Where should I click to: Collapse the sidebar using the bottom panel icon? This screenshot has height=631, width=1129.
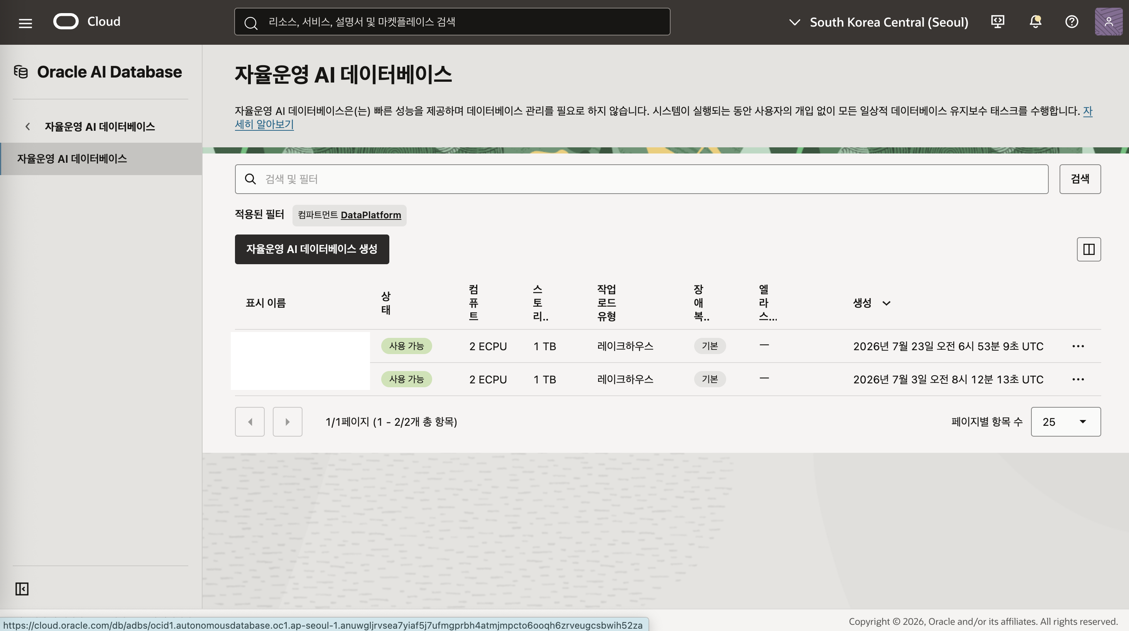22,589
